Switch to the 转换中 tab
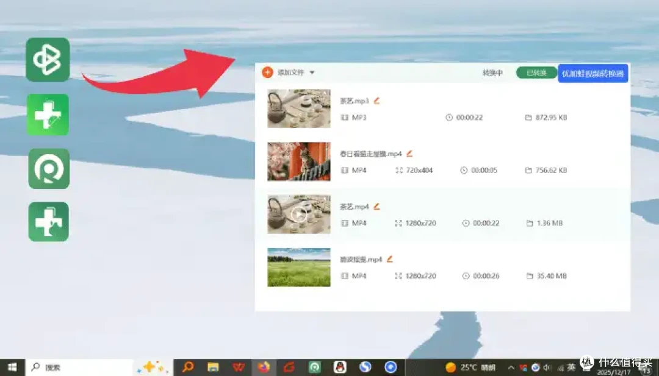Image resolution: width=659 pixels, height=376 pixels. point(492,73)
